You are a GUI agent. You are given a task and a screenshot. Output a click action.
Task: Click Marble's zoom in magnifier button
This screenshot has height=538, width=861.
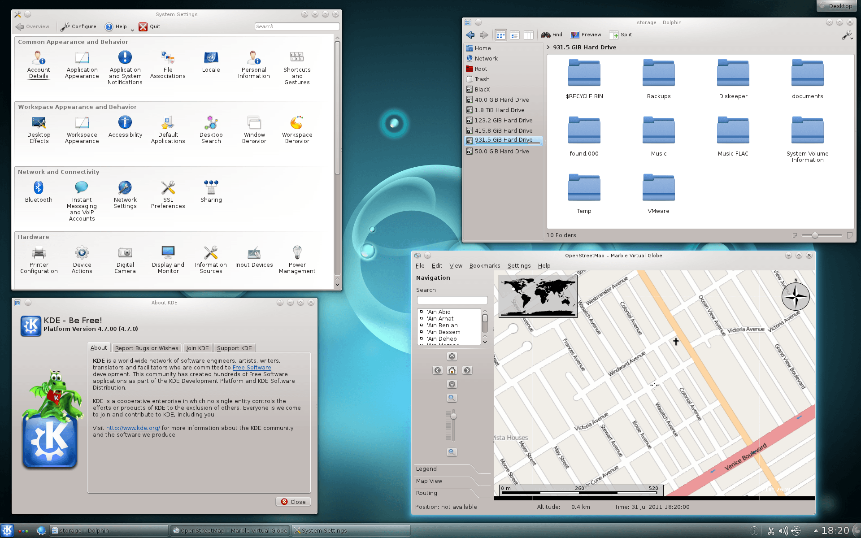[x=452, y=398]
